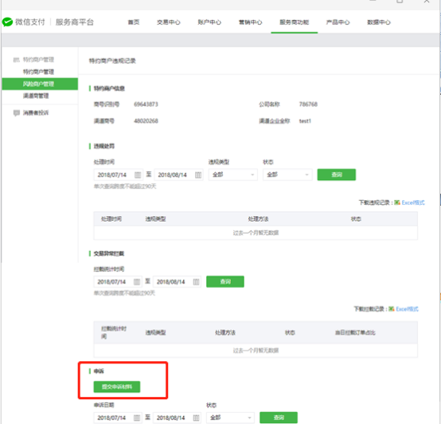The width and height of the screenshot is (441, 424).
Task: Open calendar for 拦截统计时间 start date
Action: pos(137,282)
